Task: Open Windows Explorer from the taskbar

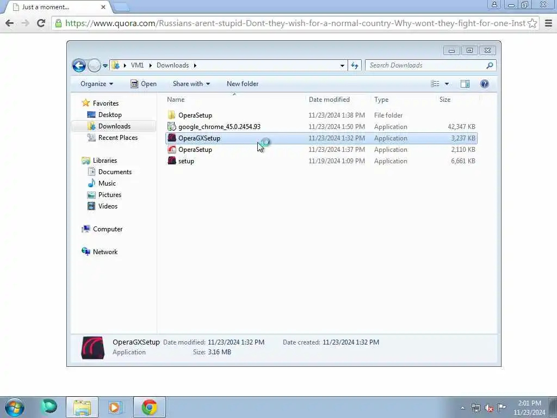Action: click(82, 407)
